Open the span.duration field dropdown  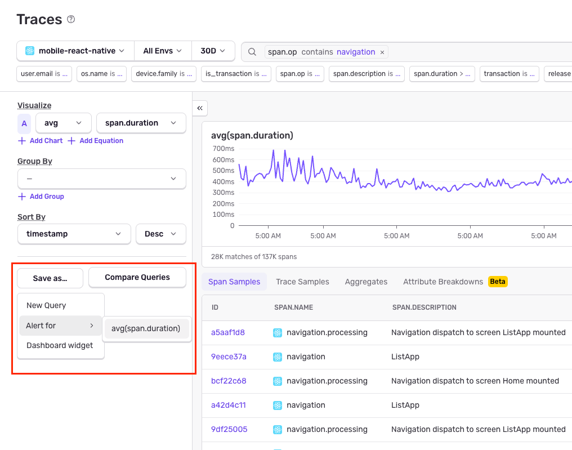pos(141,123)
